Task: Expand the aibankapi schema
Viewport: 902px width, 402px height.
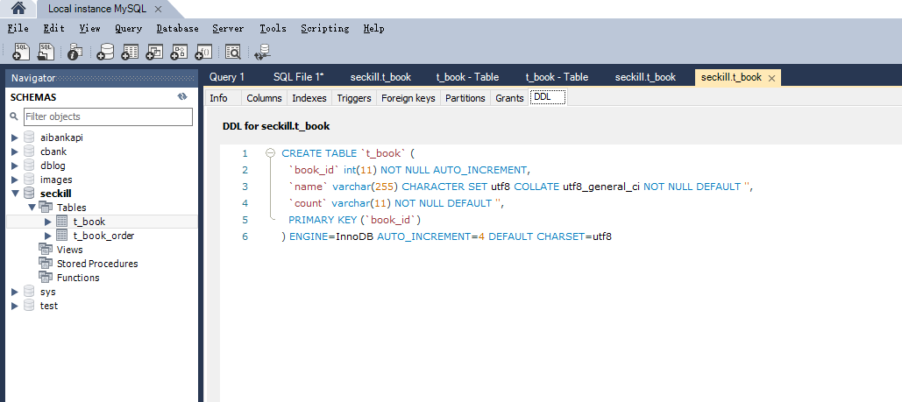Action: (x=15, y=138)
